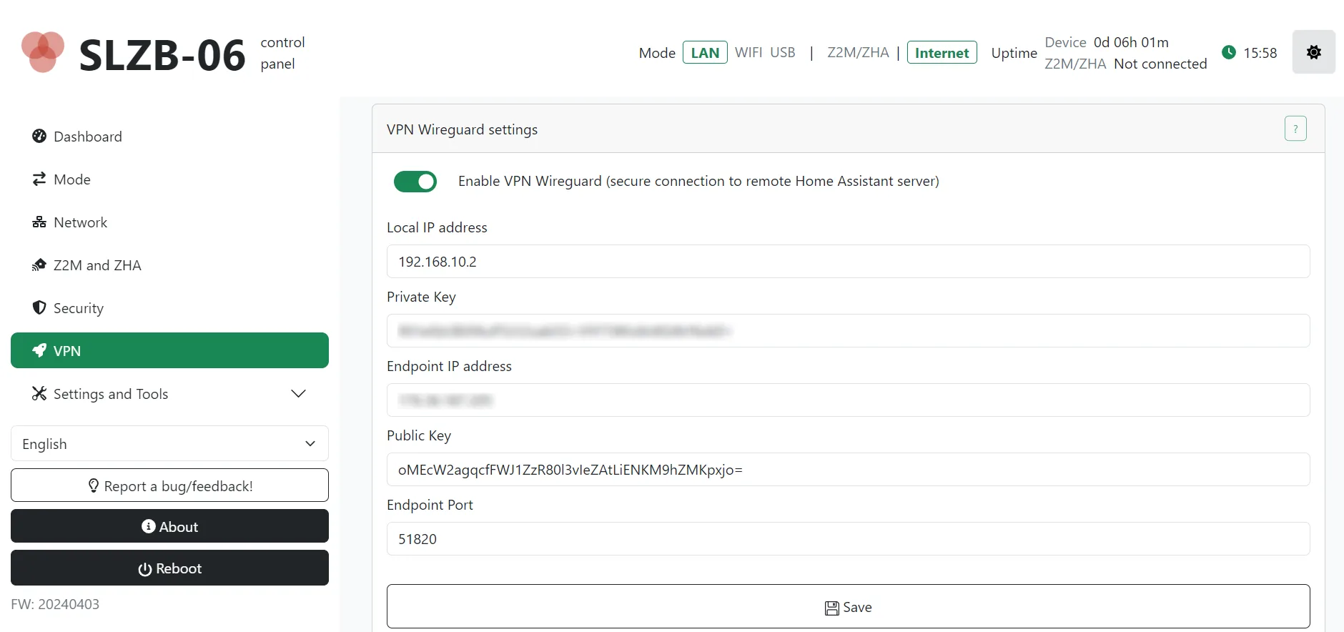
Task: Click the Mode swap-arrows icon
Action: (39, 179)
